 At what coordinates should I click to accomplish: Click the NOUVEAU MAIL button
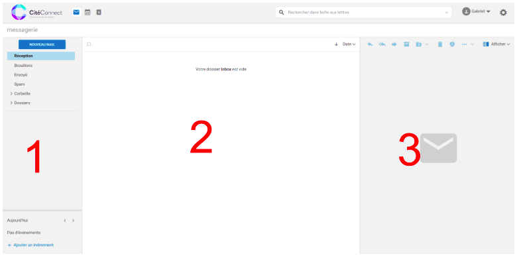tap(42, 44)
